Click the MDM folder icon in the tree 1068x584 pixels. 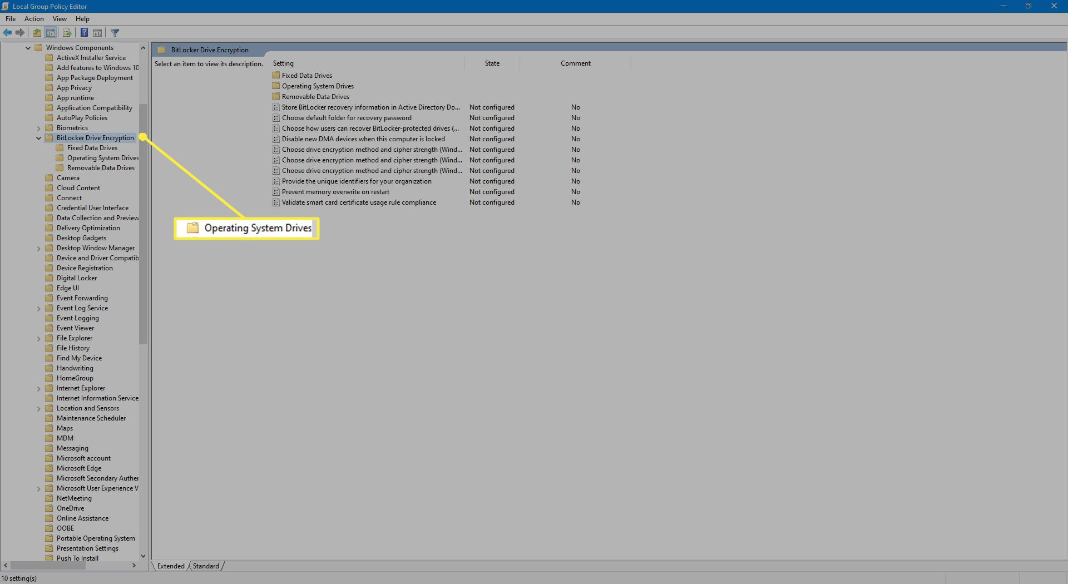click(x=49, y=438)
